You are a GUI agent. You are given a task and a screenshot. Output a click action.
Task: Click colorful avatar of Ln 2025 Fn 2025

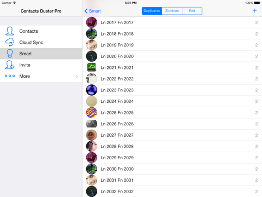click(x=92, y=113)
